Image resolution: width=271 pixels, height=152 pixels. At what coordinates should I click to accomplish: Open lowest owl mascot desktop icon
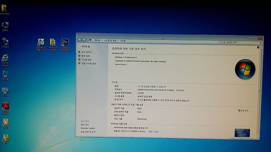[6, 139]
